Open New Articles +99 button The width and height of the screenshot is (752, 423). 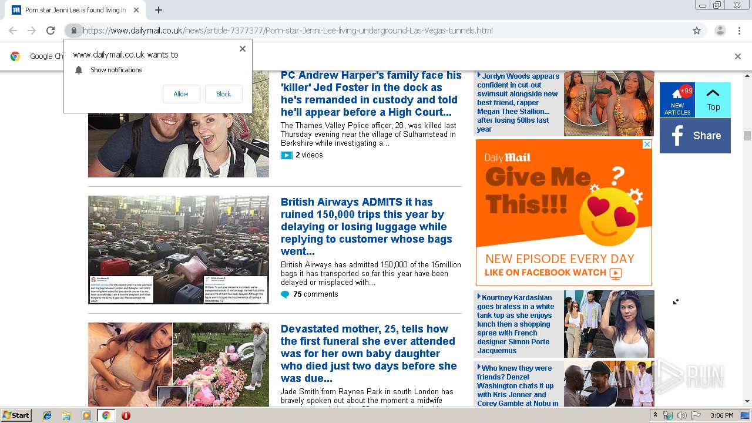coord(677,100)
